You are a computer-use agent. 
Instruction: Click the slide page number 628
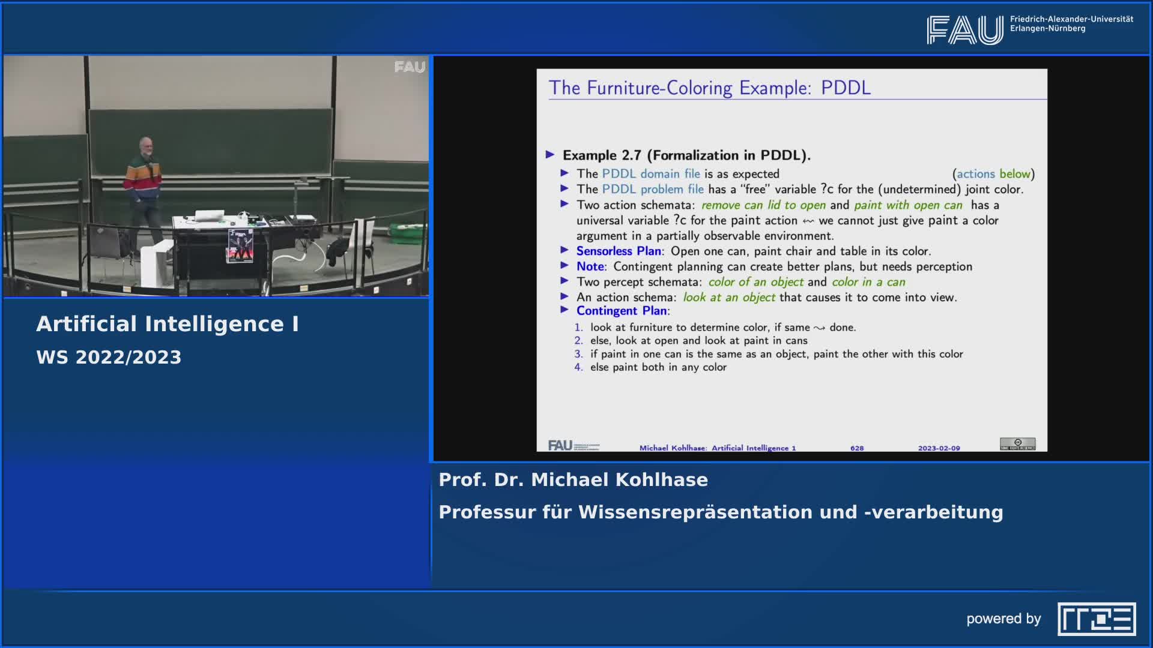point(857,448)
